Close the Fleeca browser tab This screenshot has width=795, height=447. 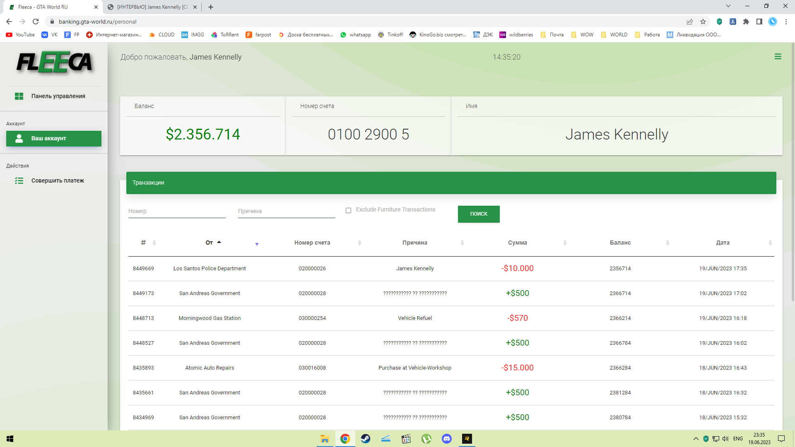(96, 7)
